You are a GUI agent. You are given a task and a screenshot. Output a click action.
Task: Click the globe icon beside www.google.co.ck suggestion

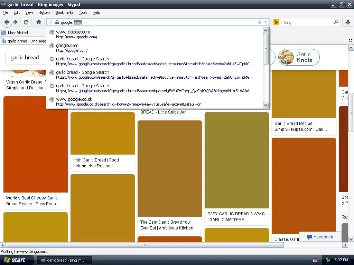52,99
